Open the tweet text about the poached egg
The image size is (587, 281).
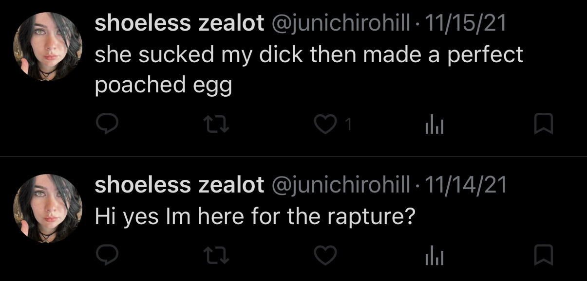coord(308,70)
